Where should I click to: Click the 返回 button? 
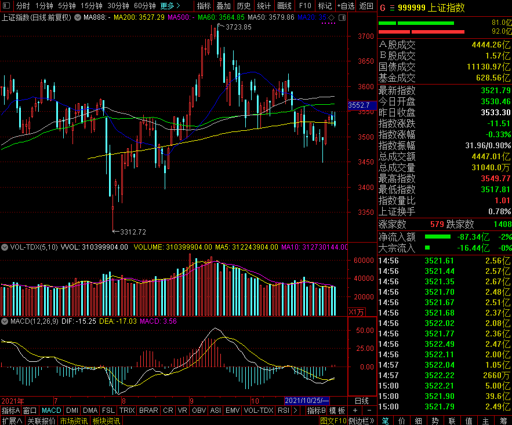[x=366, y=6]
